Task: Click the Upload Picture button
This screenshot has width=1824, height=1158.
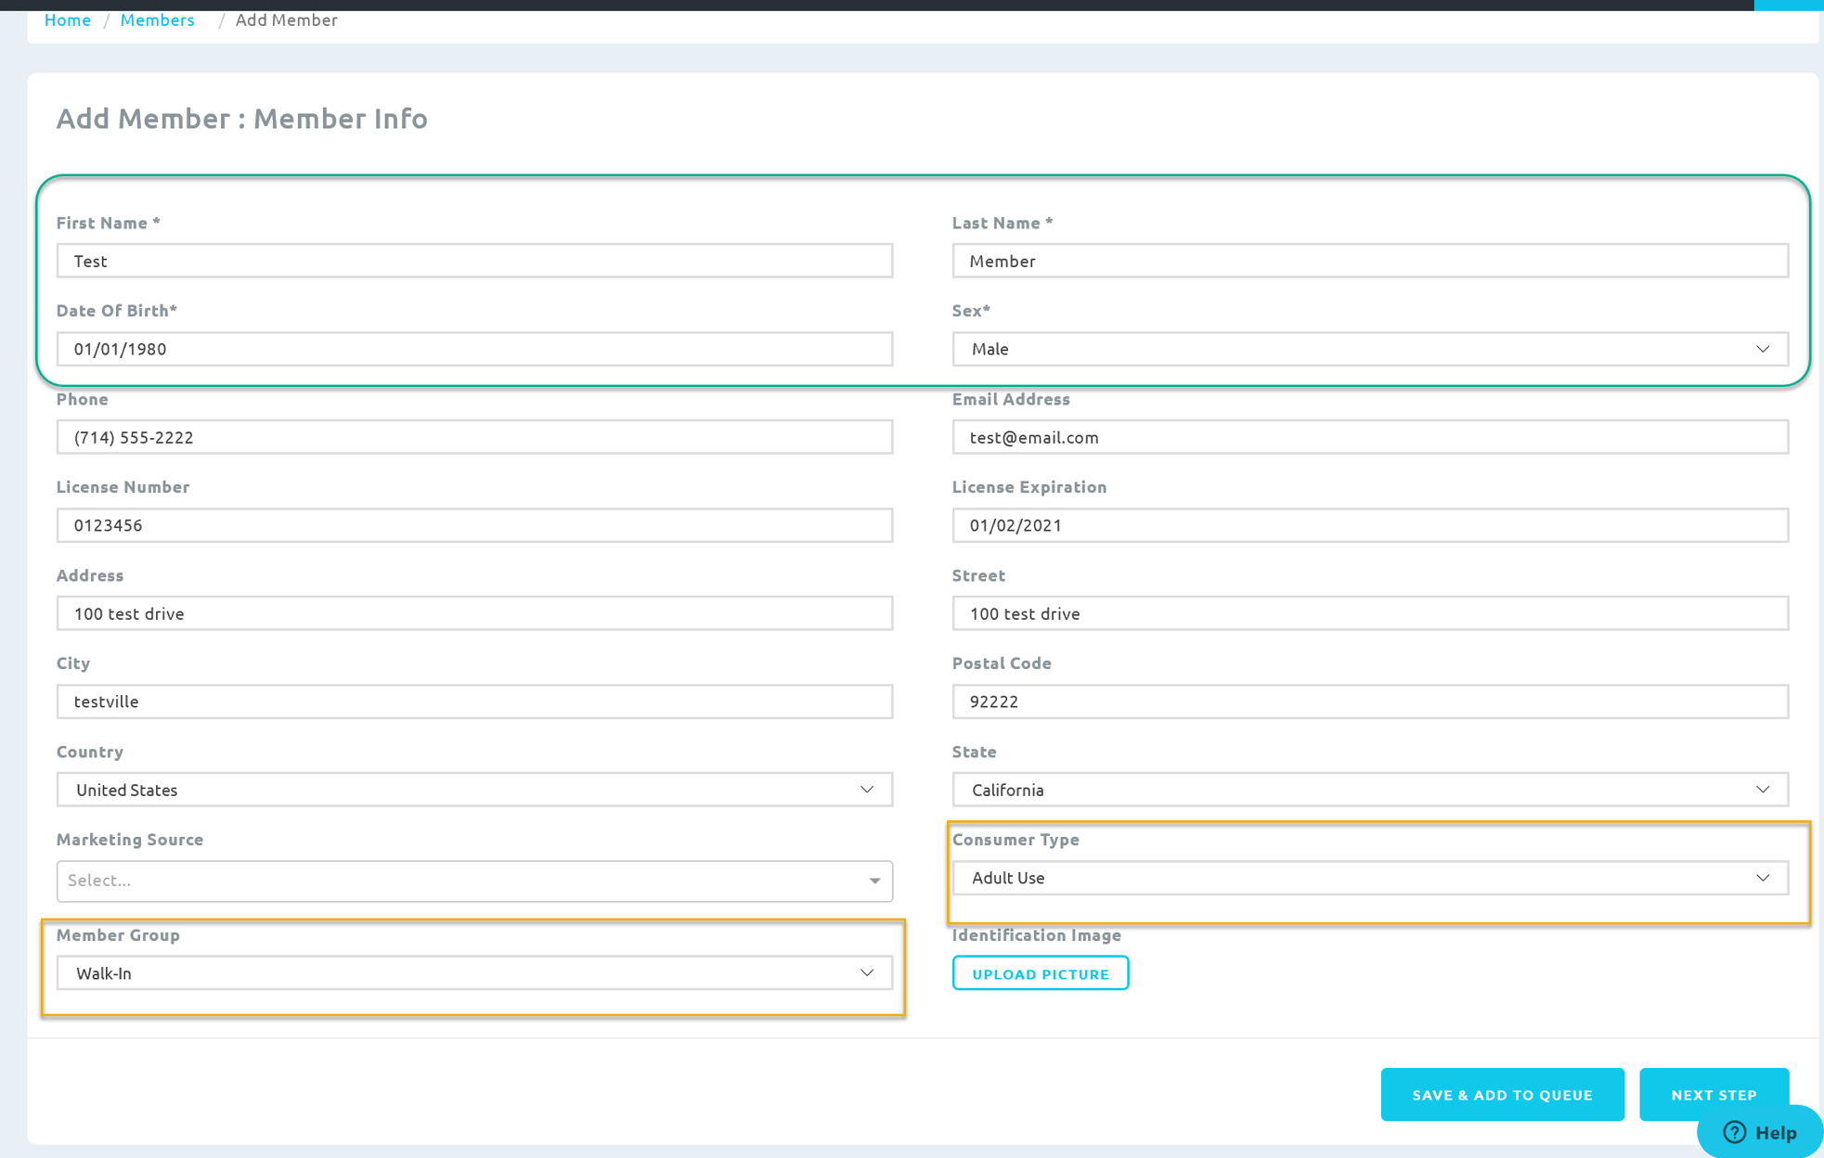Action: coord(1040,973)
